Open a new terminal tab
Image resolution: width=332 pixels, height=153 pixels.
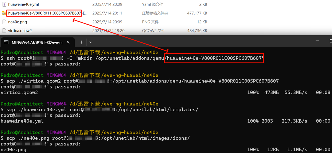pos(81,42)
